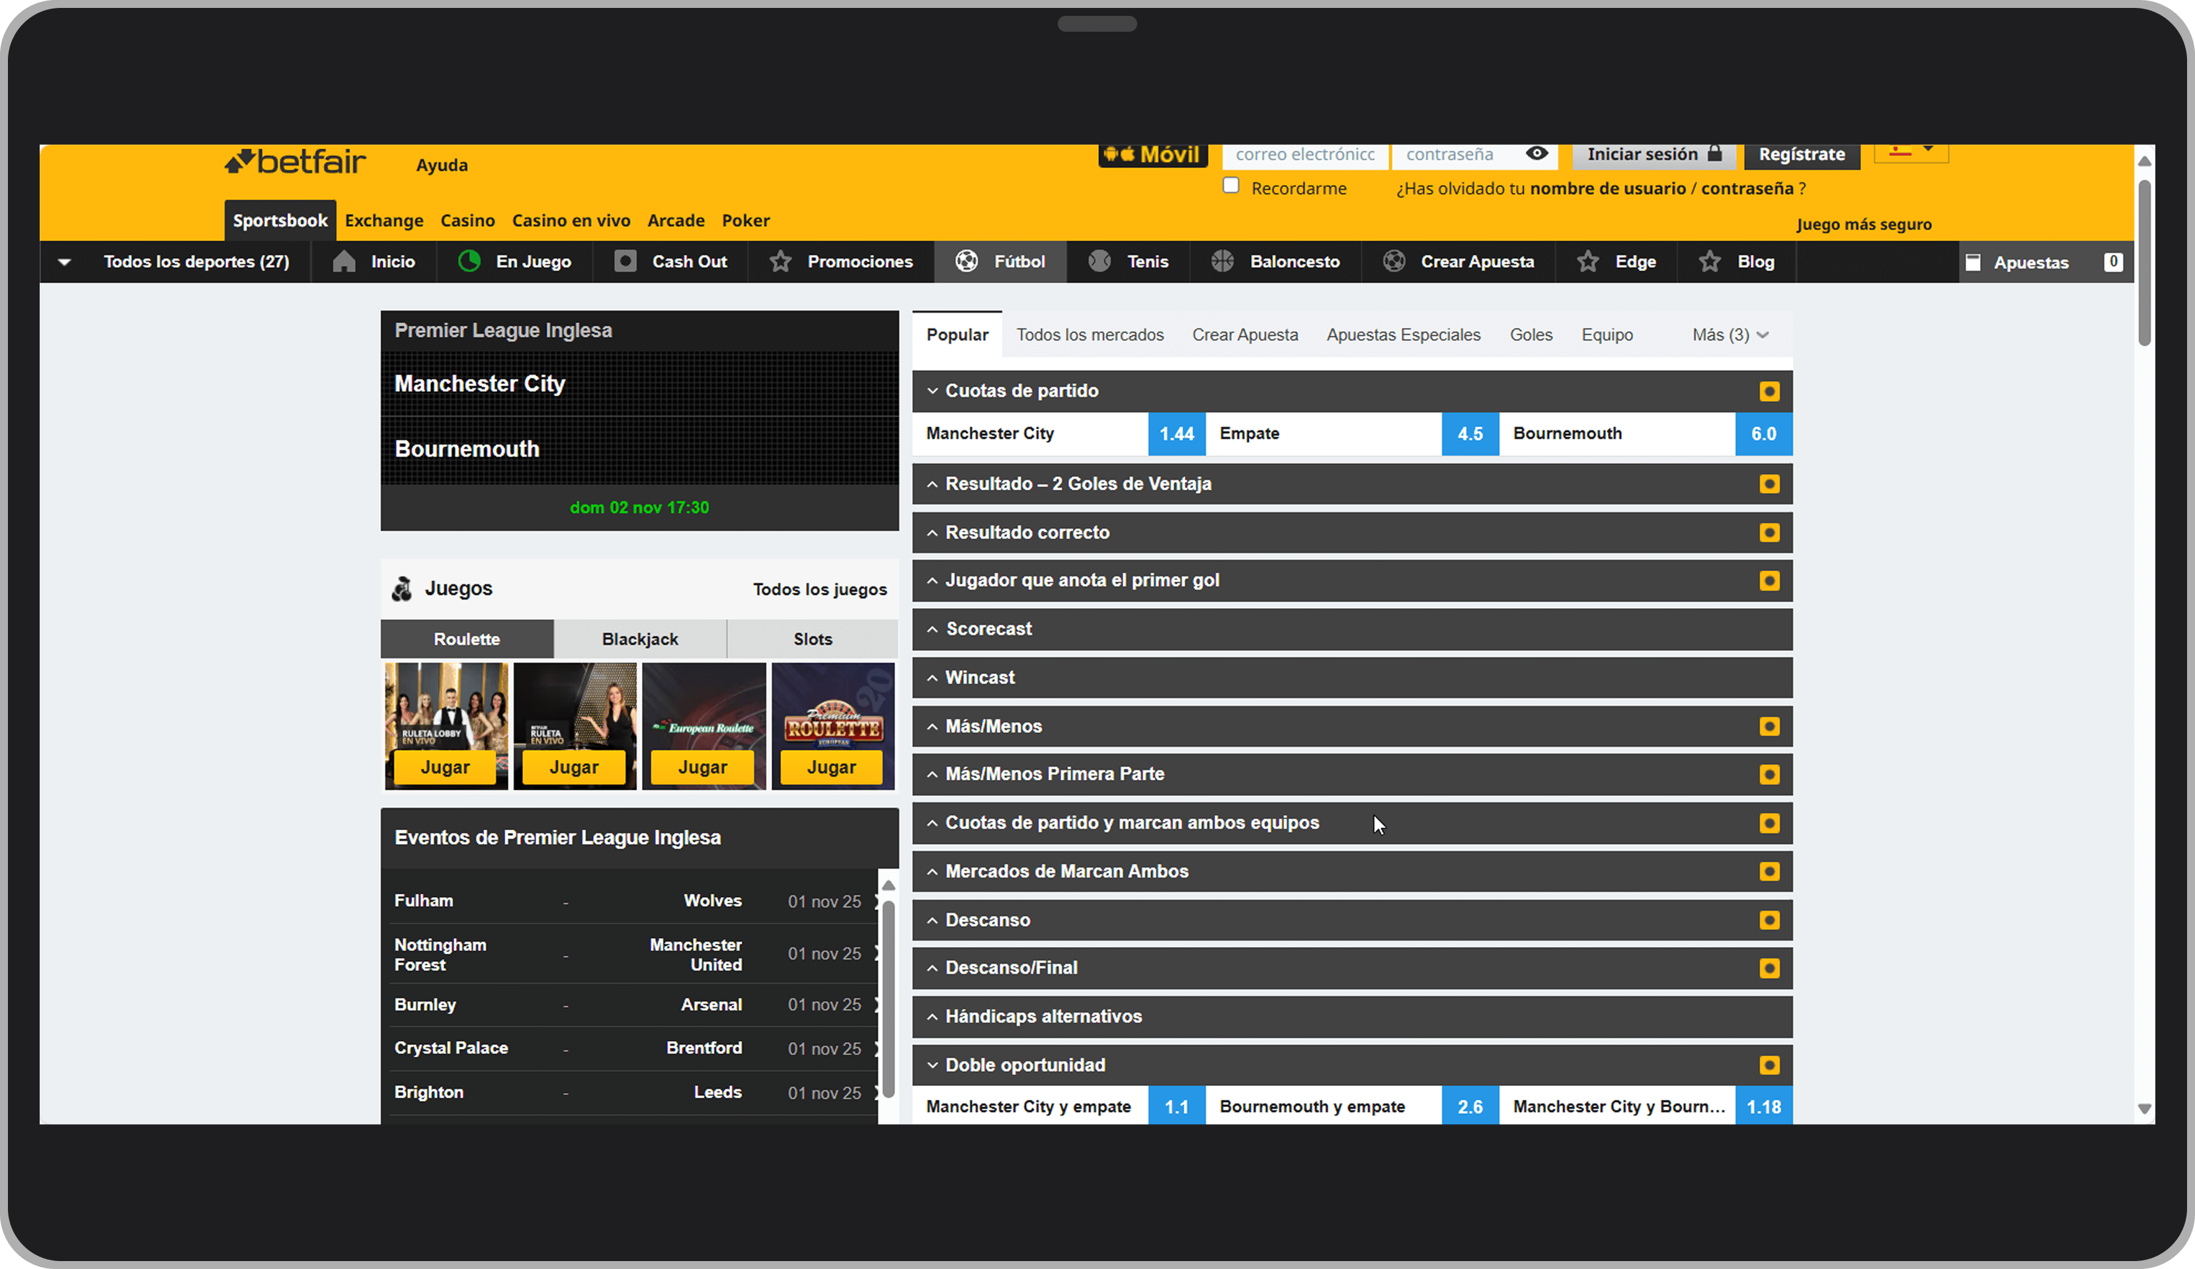Switch to the Casino en vivo tab
Viewport: 2195px width, 1269px height.
click(x=571, y=220)
